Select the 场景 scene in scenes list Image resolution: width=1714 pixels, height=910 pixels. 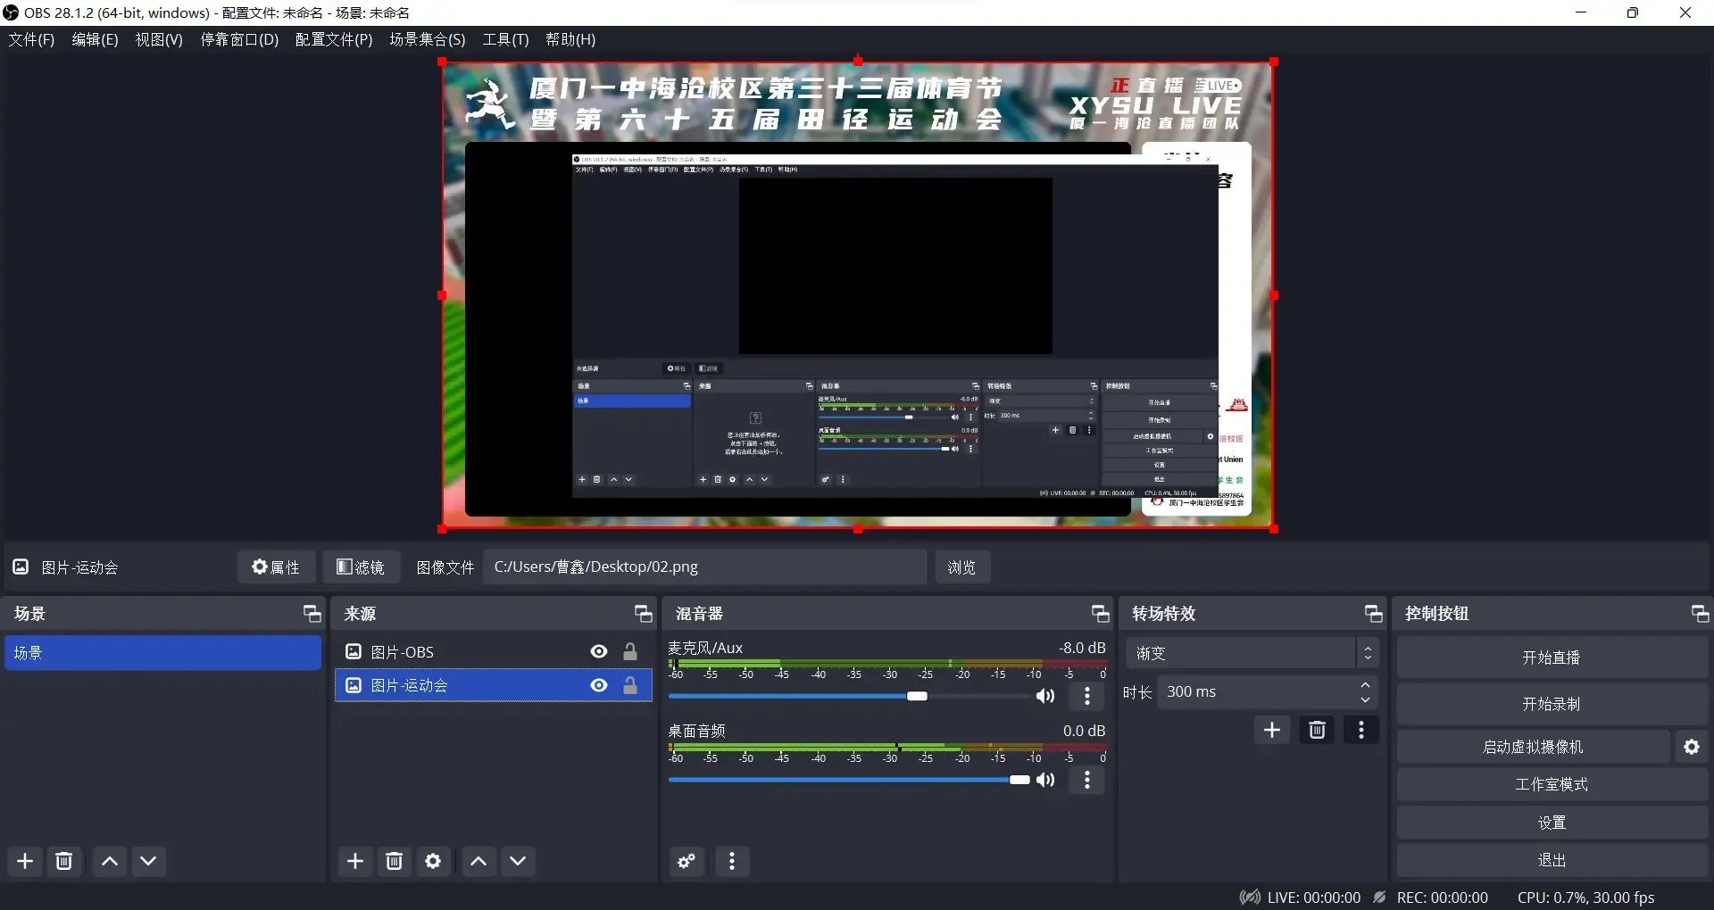162,652
